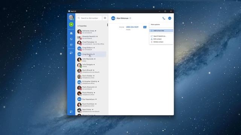Select contact Ryan Hutchison
241x135 pixels.
92,105
